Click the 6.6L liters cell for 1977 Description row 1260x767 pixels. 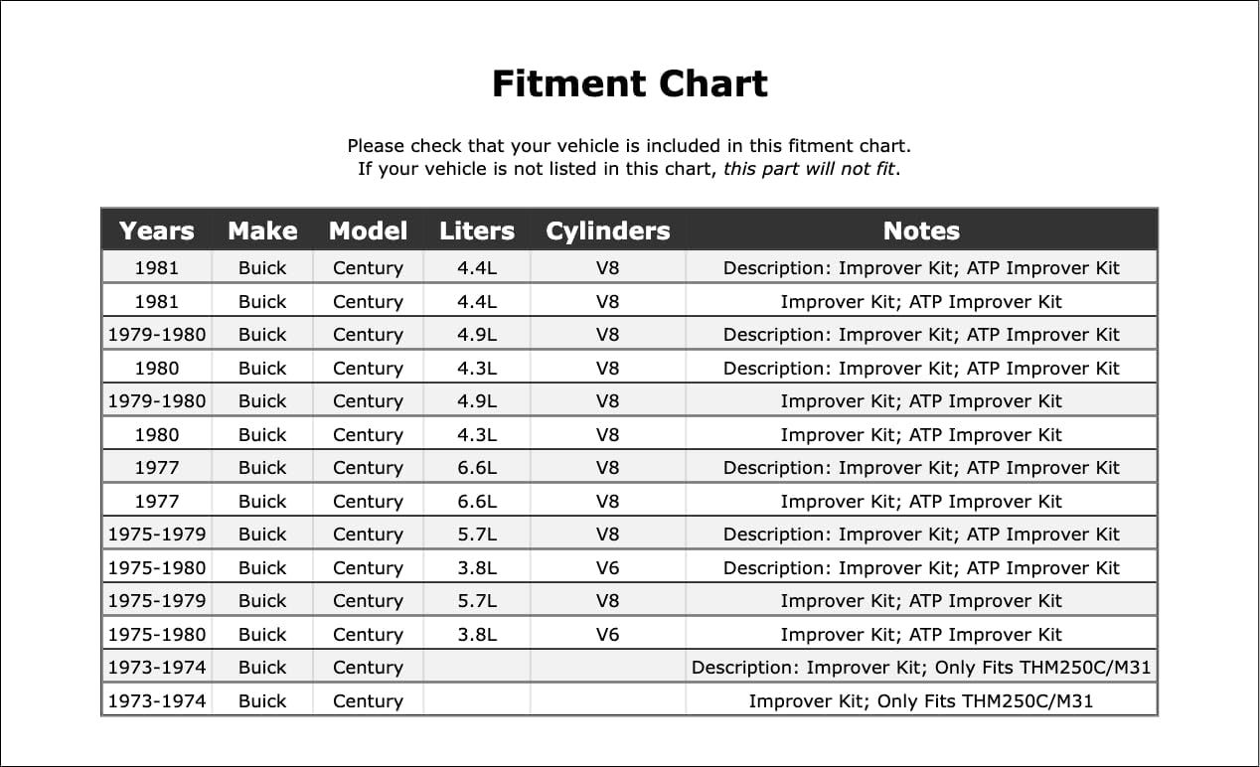(477, 467)
